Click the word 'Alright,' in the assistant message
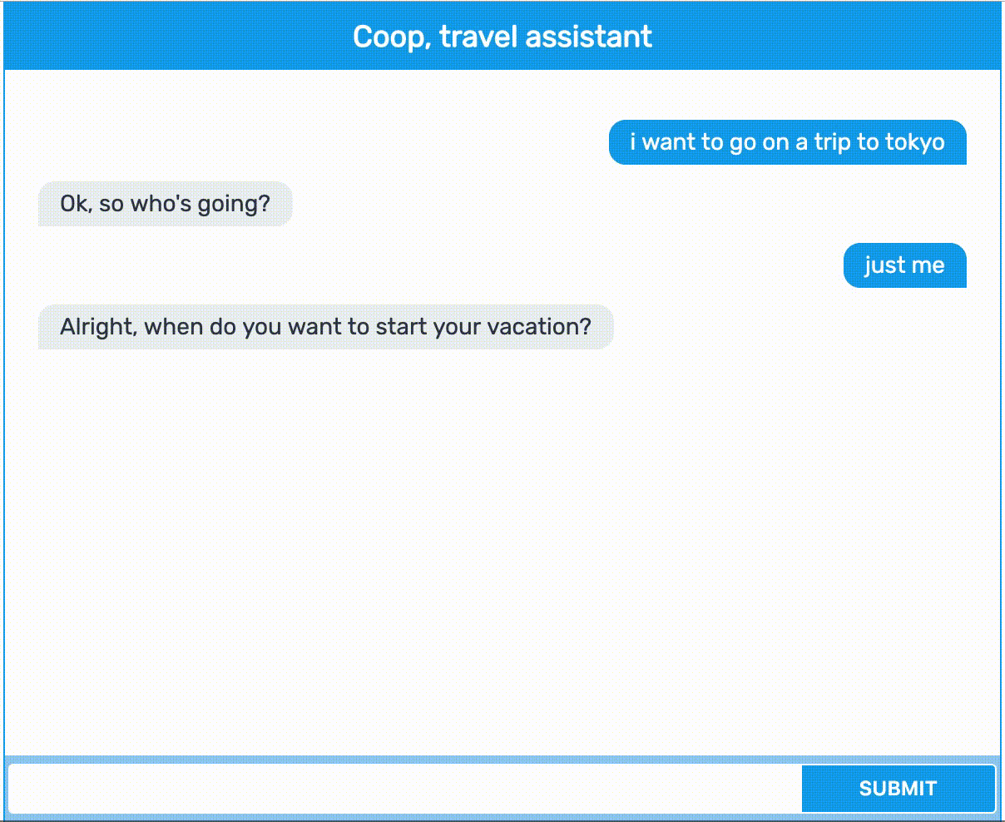1005x822 pixels. [98, 327]
